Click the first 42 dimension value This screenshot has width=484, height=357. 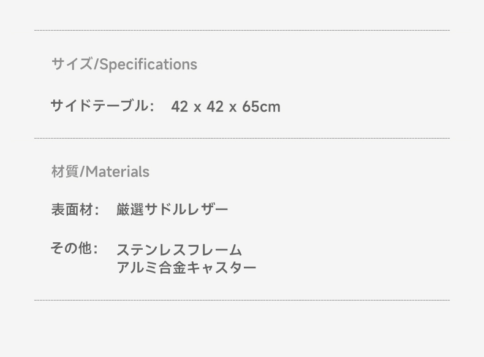tap(180, 107)
